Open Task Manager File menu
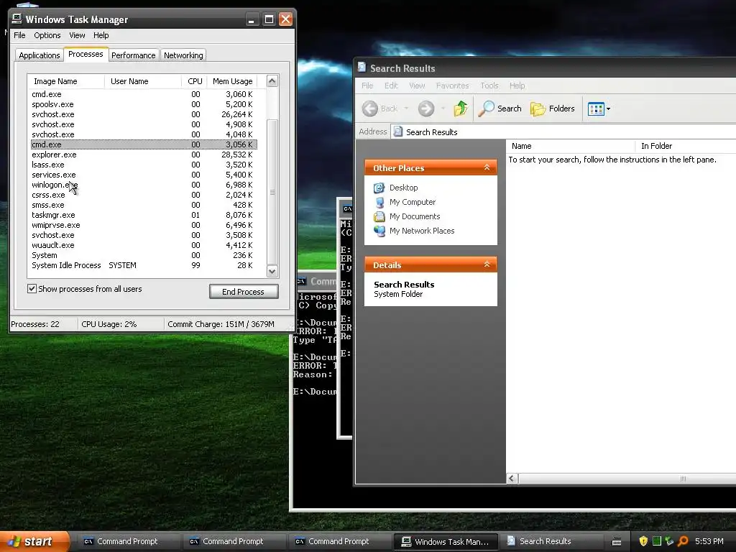This screenshot has width=736, height=552. (x=19, y=35)
